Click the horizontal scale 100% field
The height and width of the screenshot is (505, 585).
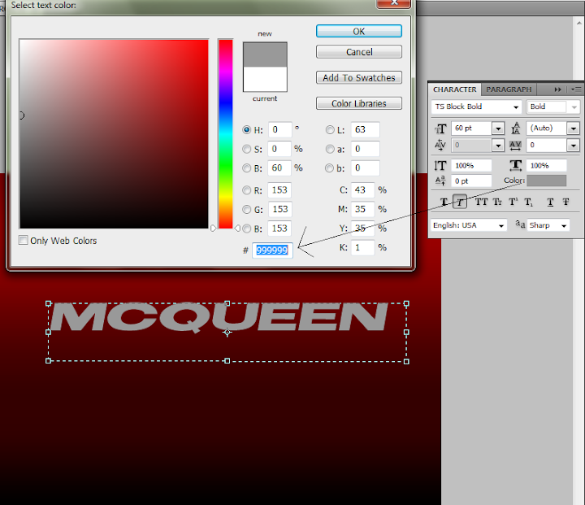coord(546,165)
